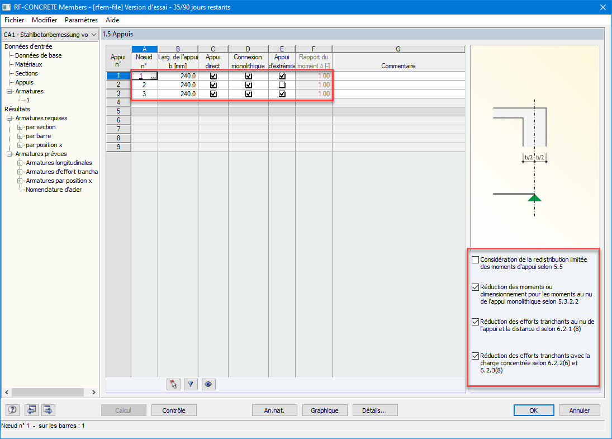Close the RF-CONCRETE Members window

pyautogui.click(x=602, y=7)
